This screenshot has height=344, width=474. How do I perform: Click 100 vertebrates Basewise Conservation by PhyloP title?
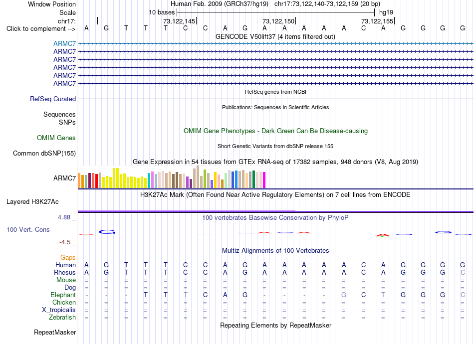(x=275, y=218)
